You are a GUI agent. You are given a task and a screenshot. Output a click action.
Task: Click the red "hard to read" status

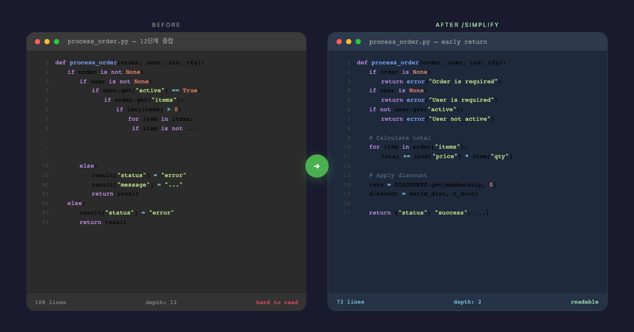pos(277,302)
